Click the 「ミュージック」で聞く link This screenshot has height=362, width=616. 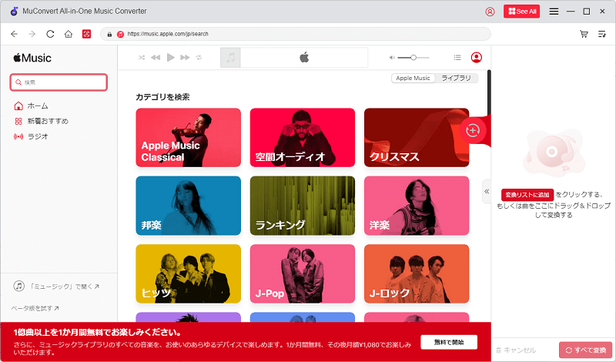56,287
